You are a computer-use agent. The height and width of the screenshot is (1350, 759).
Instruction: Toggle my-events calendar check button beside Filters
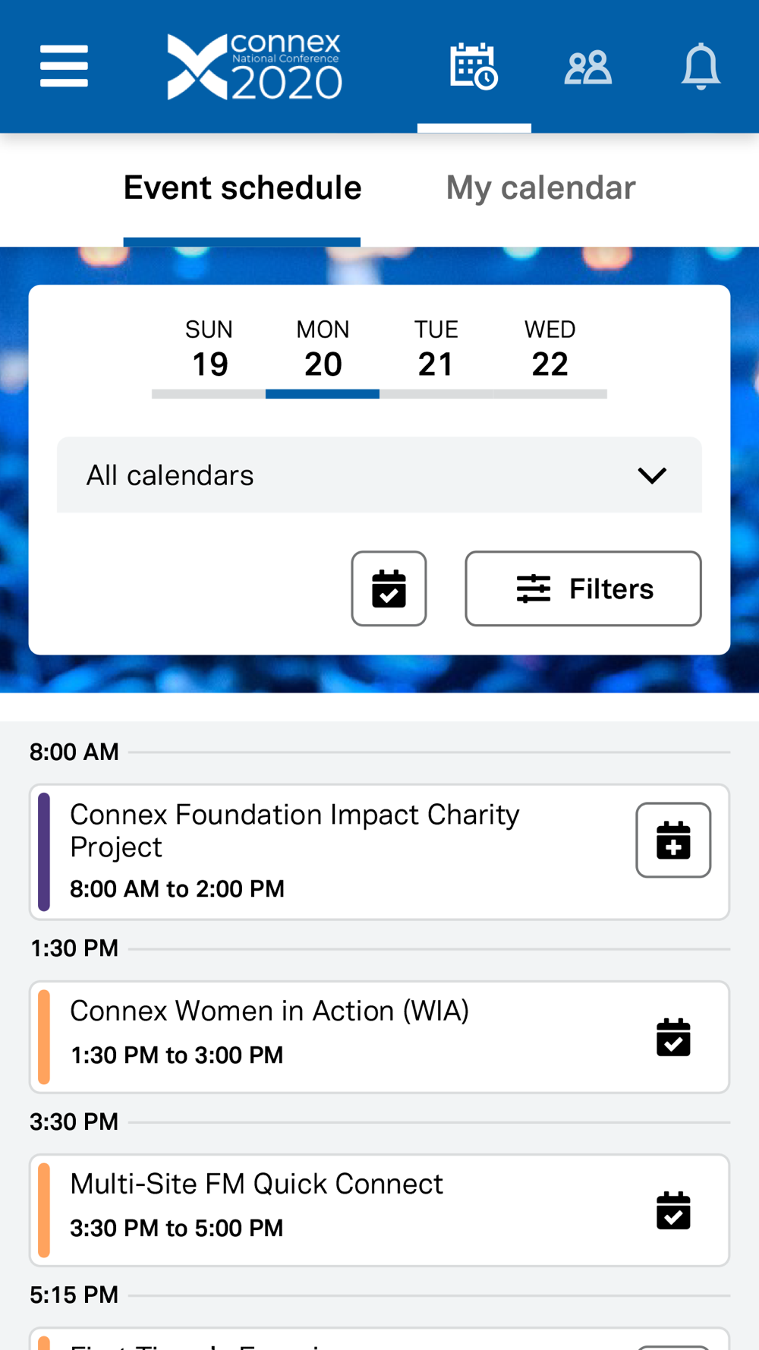tap(389, 588)
